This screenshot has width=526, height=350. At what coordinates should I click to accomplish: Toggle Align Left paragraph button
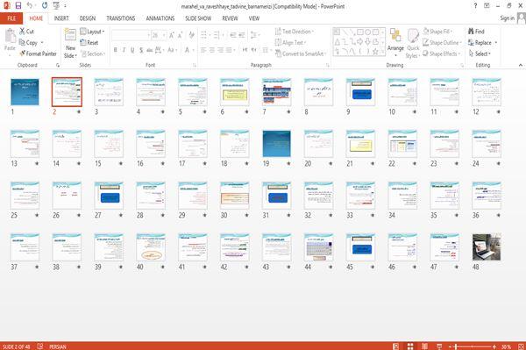point(203,50)
